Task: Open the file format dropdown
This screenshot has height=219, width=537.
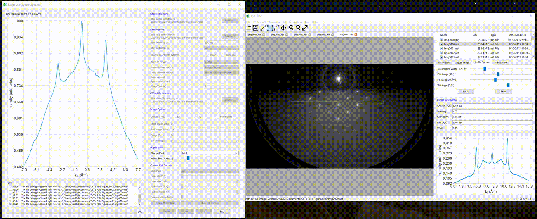Action: click(x=221, y=48)
